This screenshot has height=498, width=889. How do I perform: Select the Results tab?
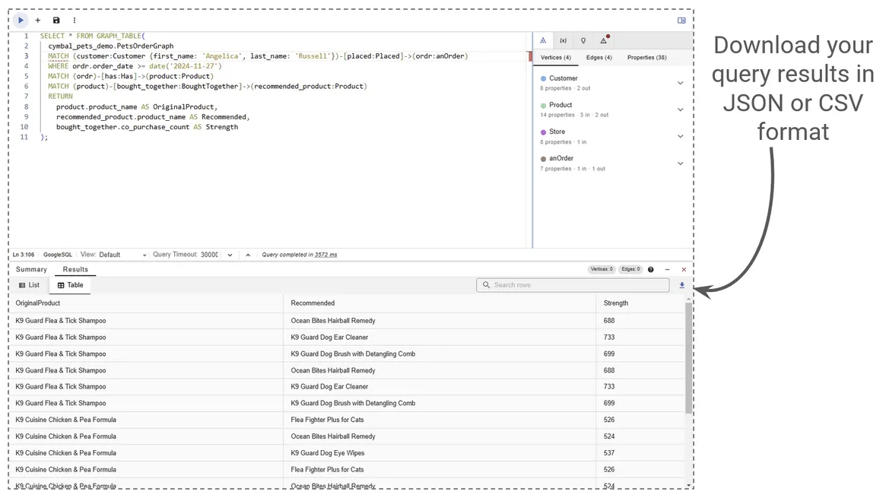(75, 269)
